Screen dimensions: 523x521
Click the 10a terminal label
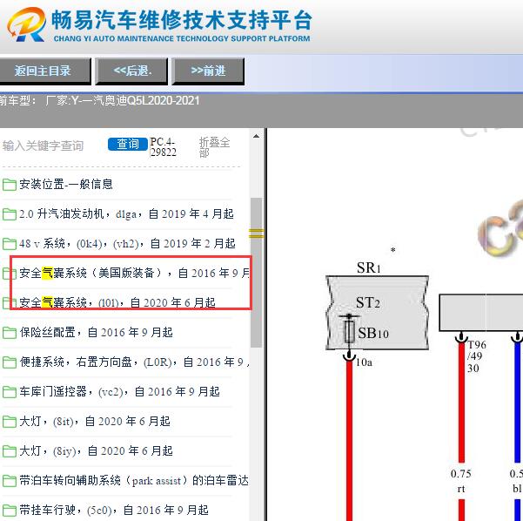[x=364, y=362]
